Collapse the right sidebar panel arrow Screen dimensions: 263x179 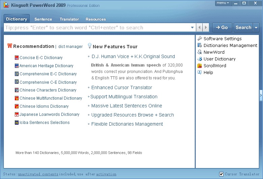(261, 95)
